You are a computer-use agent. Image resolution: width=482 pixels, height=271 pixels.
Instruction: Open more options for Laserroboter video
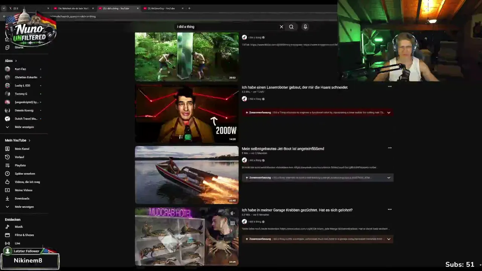point(390,87)
